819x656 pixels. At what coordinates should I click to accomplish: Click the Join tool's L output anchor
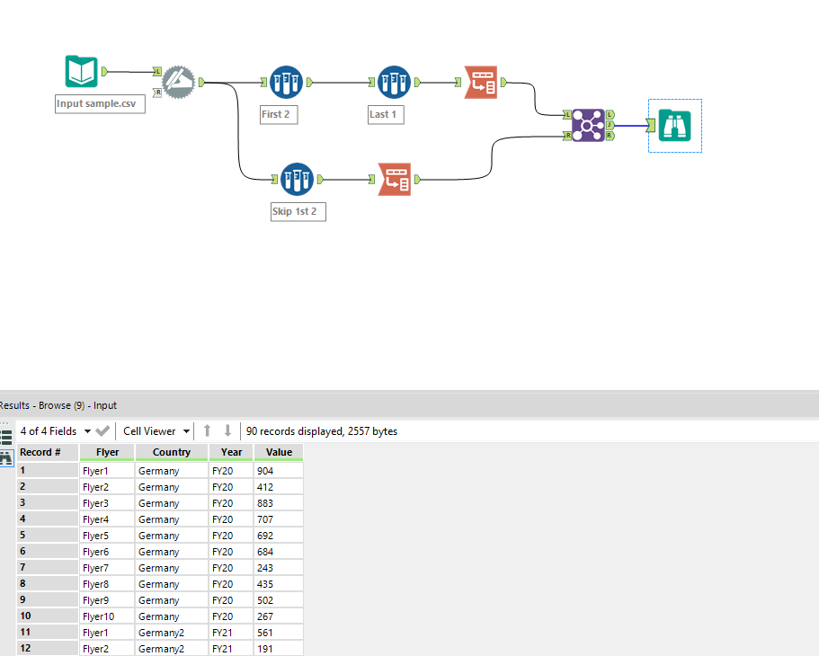point(610,114)
